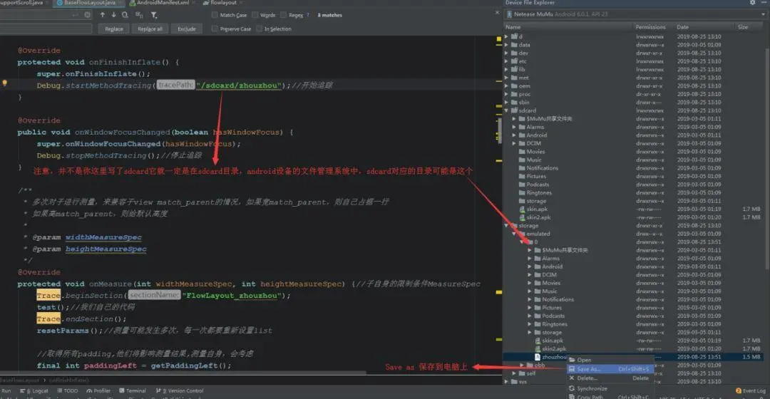Hide the Device File Explorer panel
Viewport: 770px width, 399px height.
click(x=764, y=2)
